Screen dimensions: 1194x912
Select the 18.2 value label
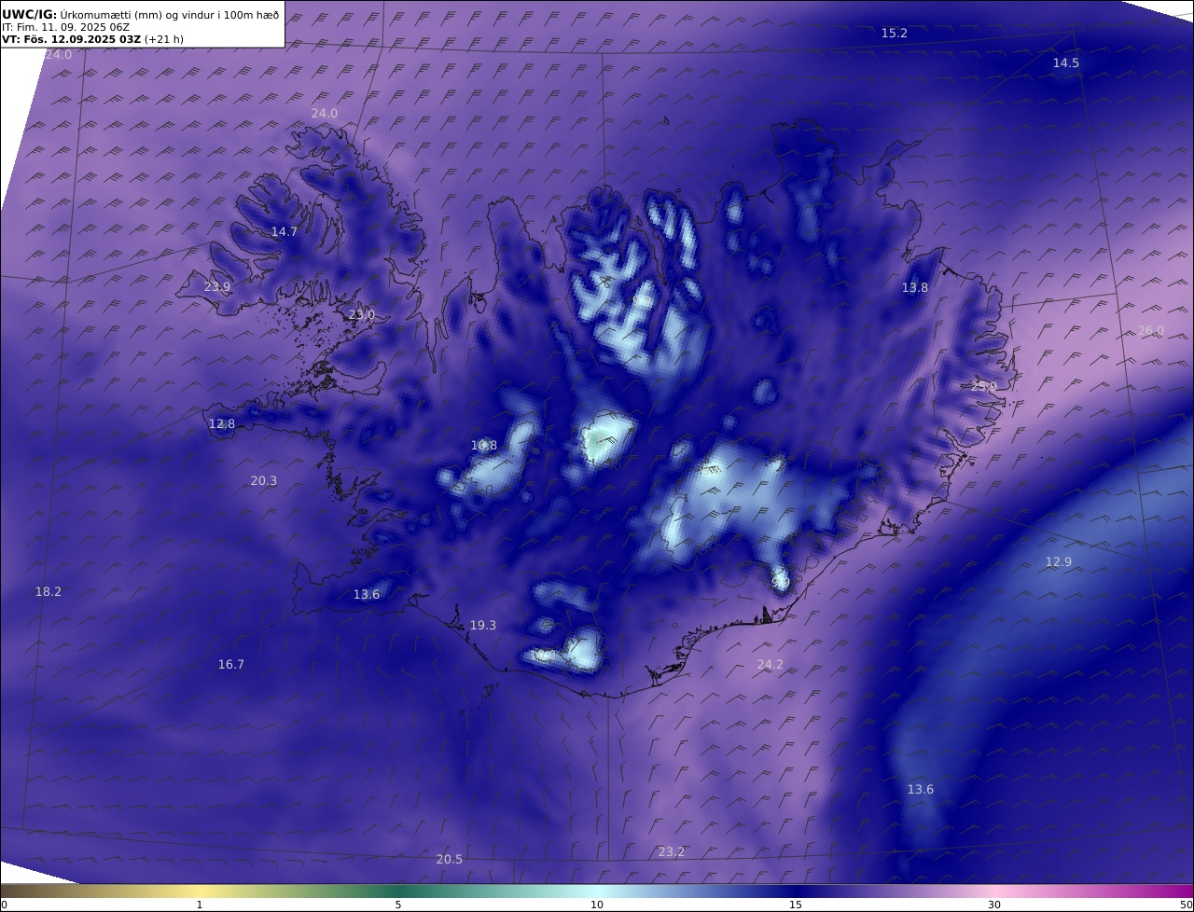pos(49,591)
